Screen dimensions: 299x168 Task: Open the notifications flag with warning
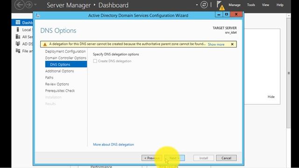(221, 5)
